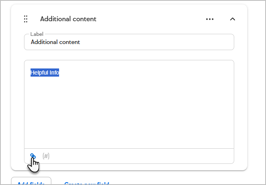Click the highlighted Helpful Info text
Viewport: 266px width, 185px height.
pos(45,73)
